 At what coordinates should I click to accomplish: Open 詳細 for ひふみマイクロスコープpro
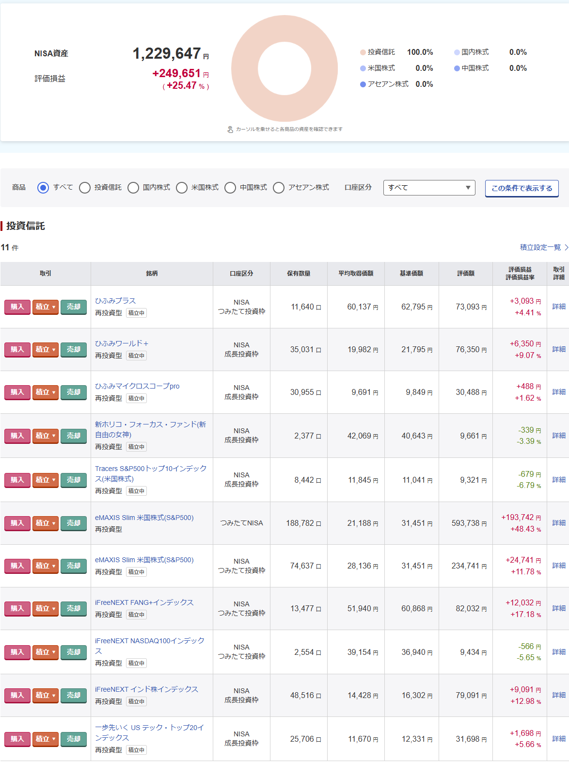point(559,392)
